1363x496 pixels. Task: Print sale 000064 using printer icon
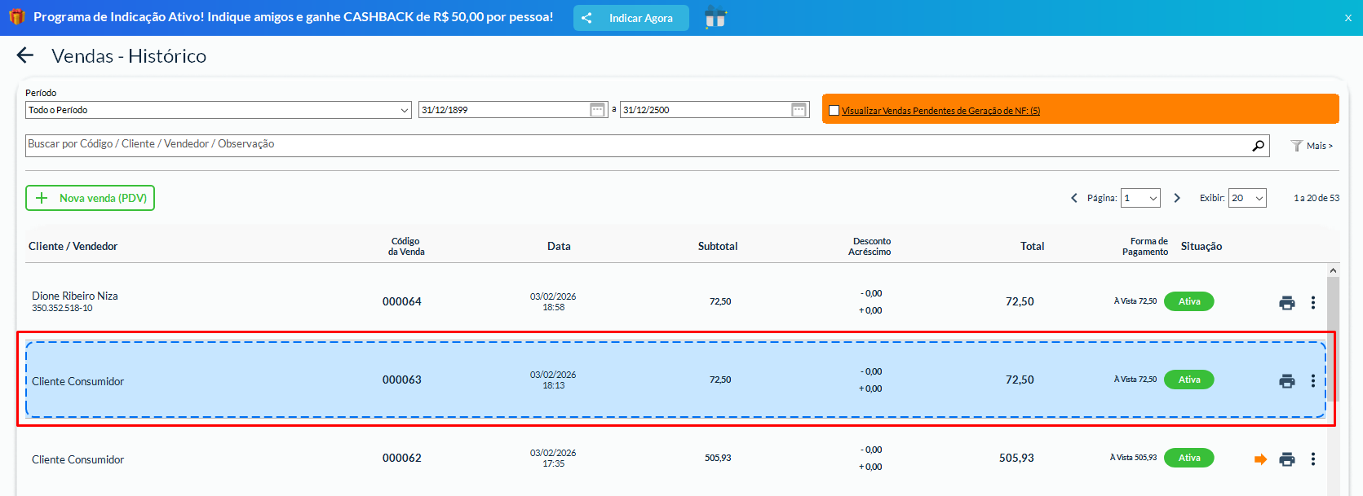1286,303
